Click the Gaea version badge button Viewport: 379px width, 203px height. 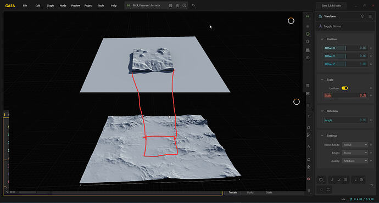point(331,5)
